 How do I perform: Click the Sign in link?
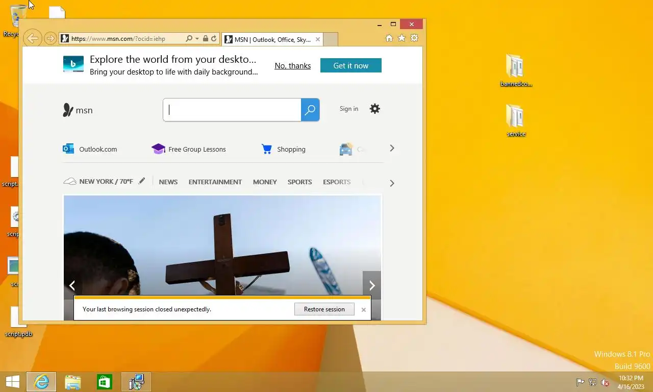349,109
